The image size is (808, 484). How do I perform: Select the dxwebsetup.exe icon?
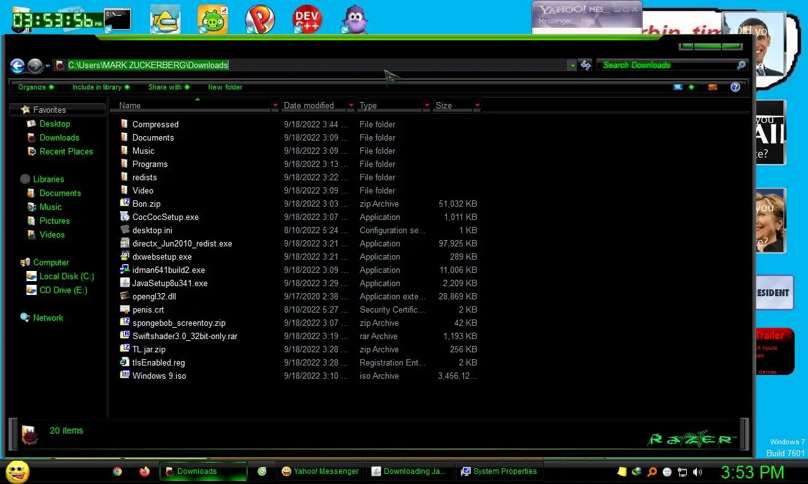click(x=125, y=256)
